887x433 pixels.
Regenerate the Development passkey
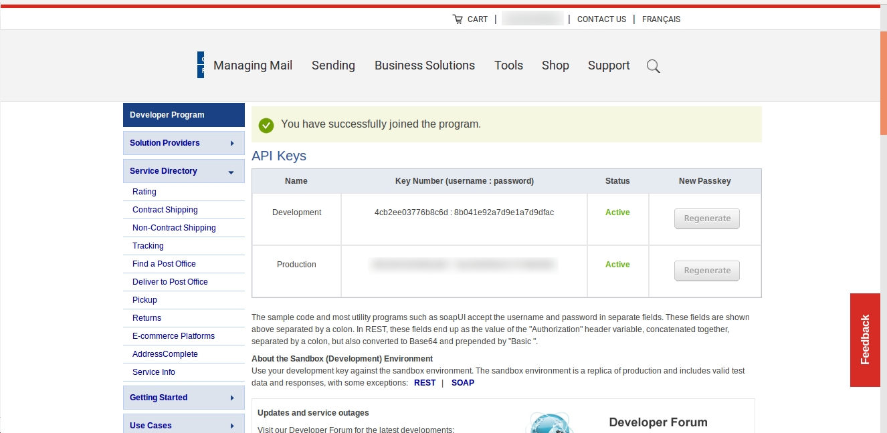pos(707,219)
